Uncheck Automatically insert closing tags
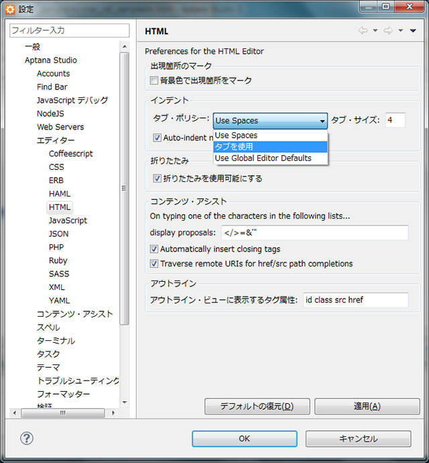This screenshot has height=463, width=429. [x=154, y=249]
